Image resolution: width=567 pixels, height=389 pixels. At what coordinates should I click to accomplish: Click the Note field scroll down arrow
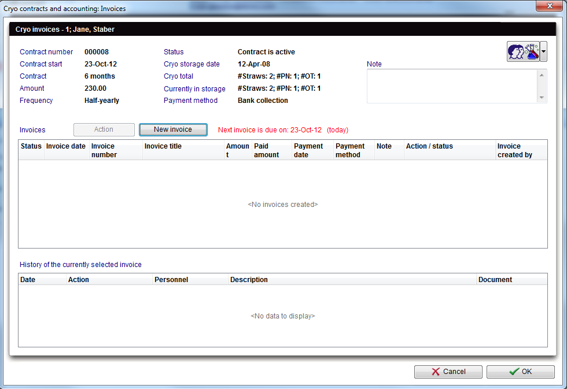click(542, 98)
